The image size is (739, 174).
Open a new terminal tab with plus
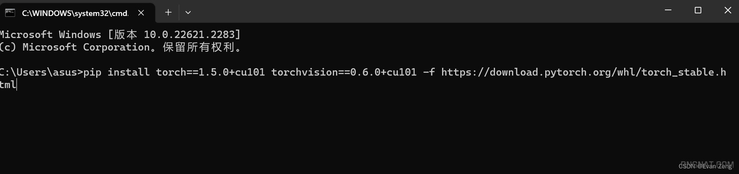pyautogui.click(x=168, y=13)
